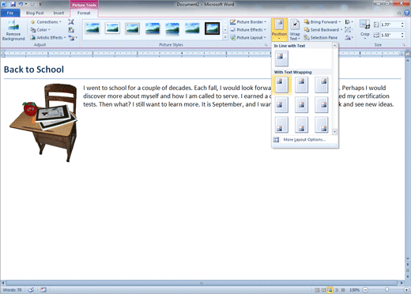Click the Words: 70 status bar entry
Image resolution: width=411 pixels, height=294 pixels.
coord(12,290)
